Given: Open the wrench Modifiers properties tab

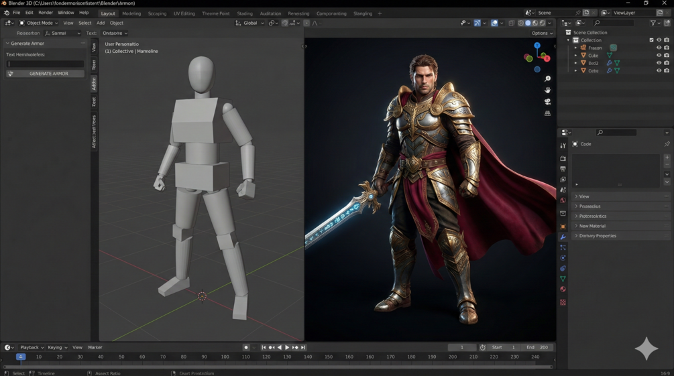Looking at the screenshot, I should [x=563, y=237].
